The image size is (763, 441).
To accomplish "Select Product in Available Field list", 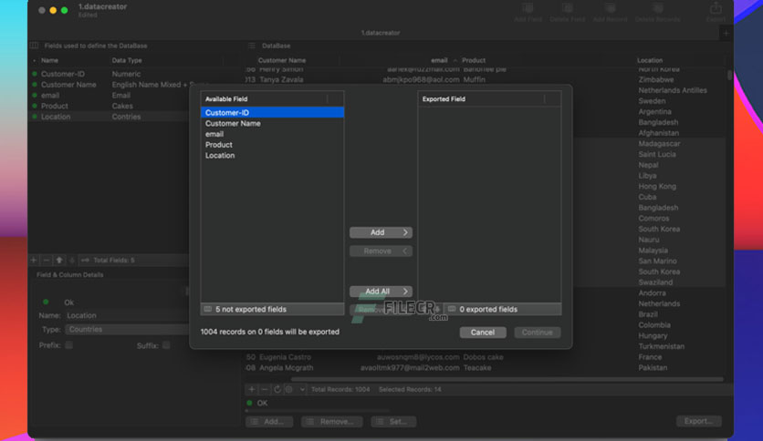I will pos(272,145).
